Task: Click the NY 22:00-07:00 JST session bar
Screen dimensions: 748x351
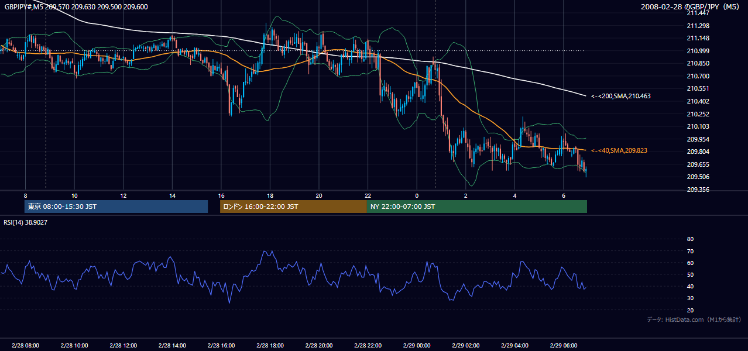Action: [477, 207]
